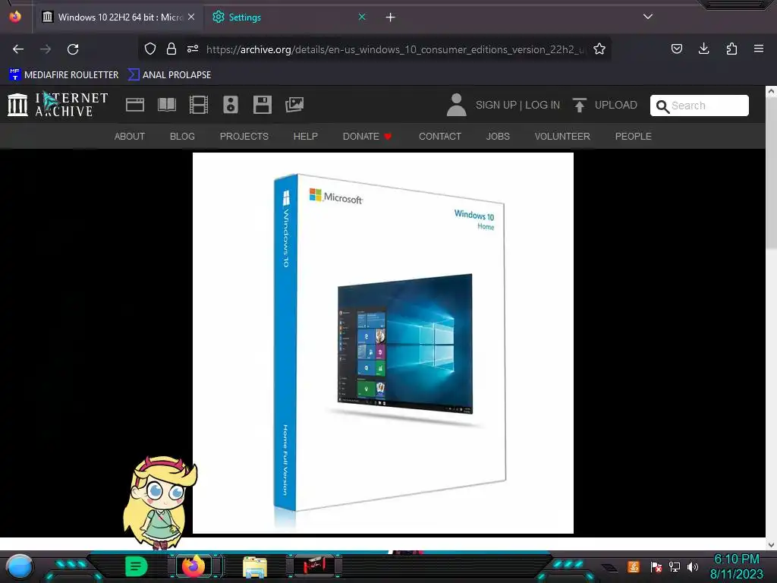Go back to the previous page

[18, 49]
